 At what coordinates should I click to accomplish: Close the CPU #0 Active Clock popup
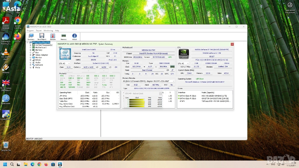(x=160, y=94)
